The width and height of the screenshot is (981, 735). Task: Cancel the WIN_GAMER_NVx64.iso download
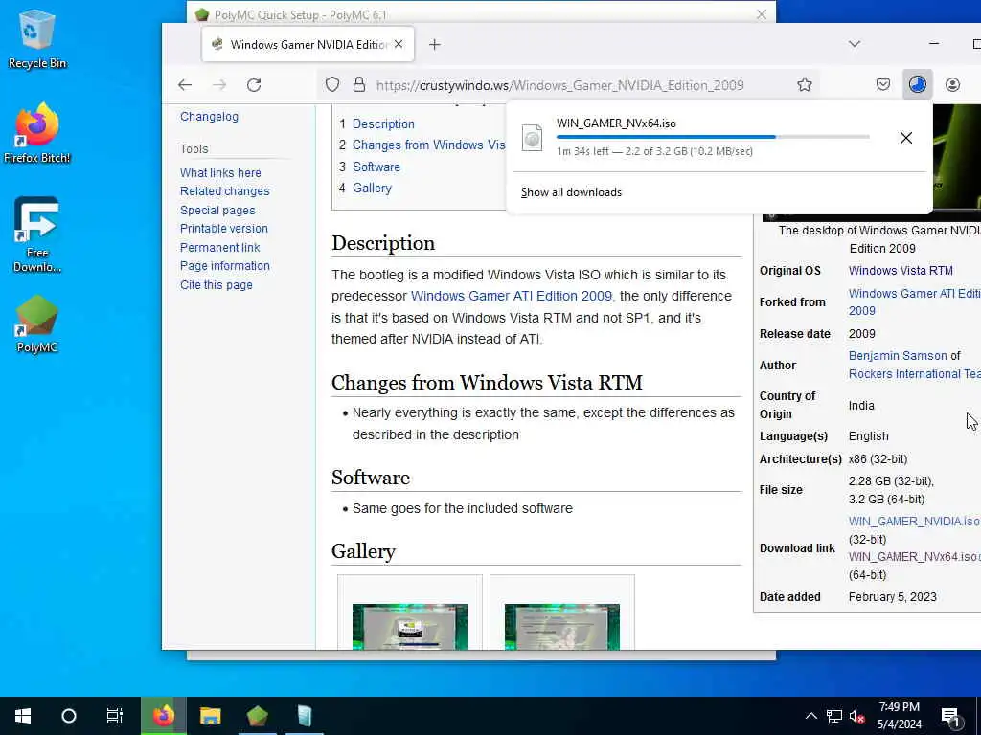point(906,138)
